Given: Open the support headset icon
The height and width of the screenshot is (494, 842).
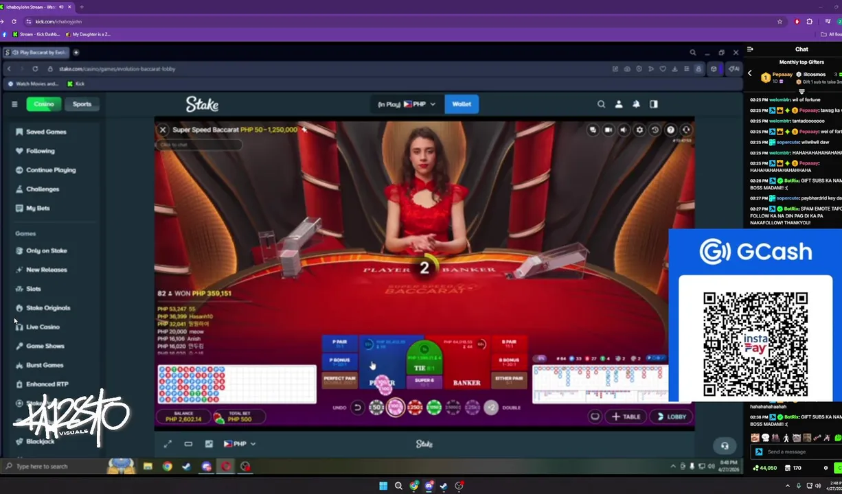Looking at the screenshot, I should point(724,446).
